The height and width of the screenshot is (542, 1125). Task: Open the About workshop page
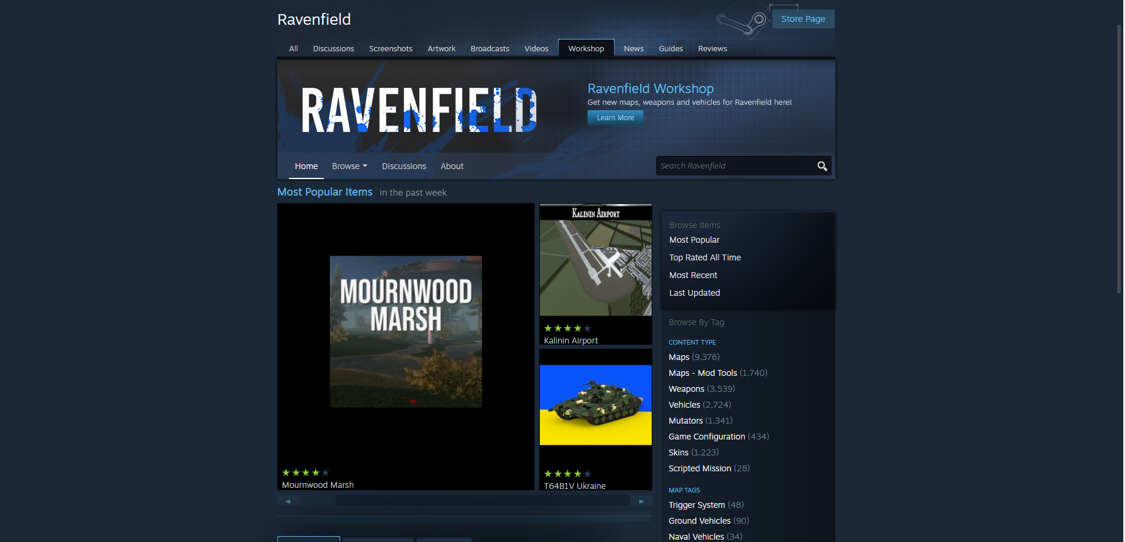click(452, 166)
